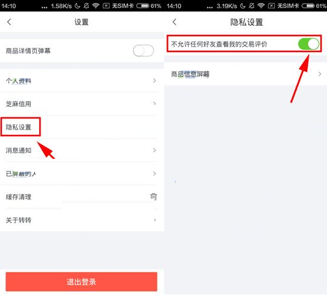Tap trash icon beside 缓存清理
This screenshot has width=327, height=295.
154,197
